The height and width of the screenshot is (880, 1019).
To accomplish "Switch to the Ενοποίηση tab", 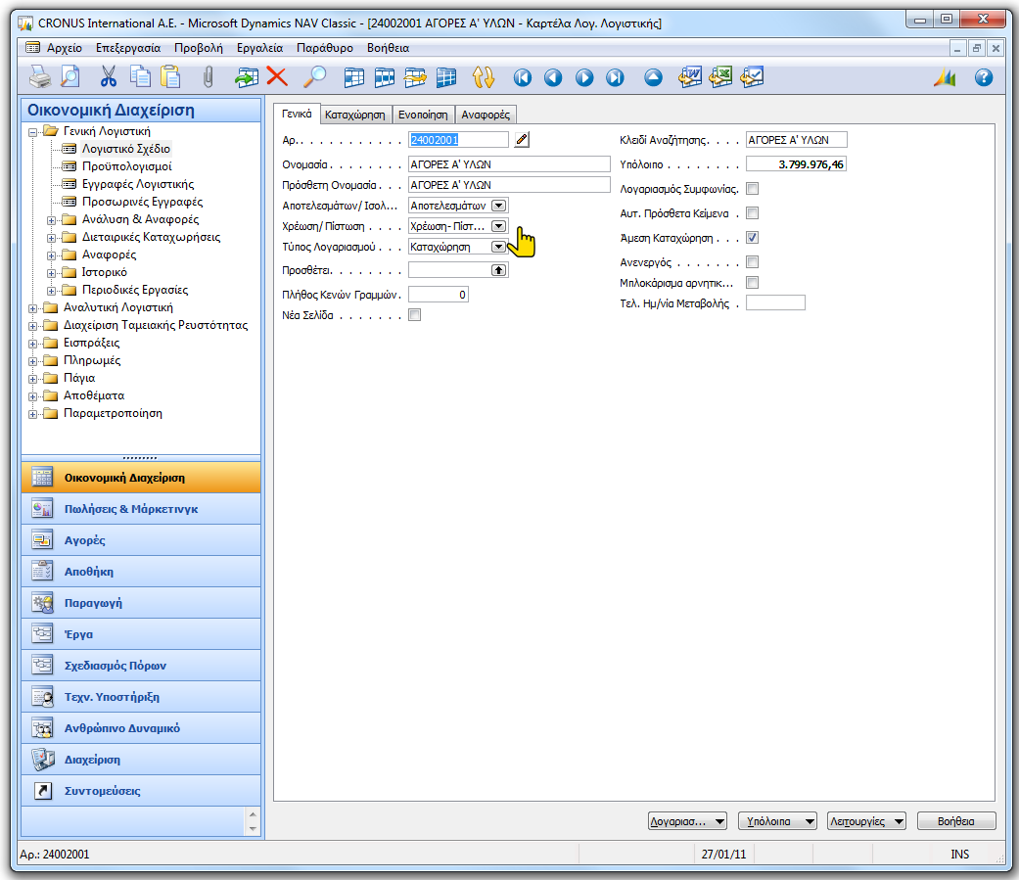I will [423, 116].
